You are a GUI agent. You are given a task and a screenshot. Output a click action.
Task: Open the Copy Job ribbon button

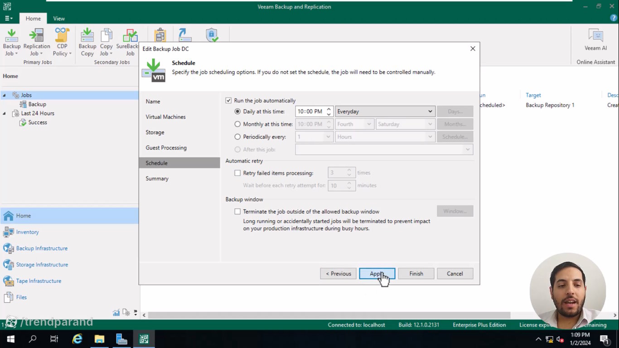(106, 42)
